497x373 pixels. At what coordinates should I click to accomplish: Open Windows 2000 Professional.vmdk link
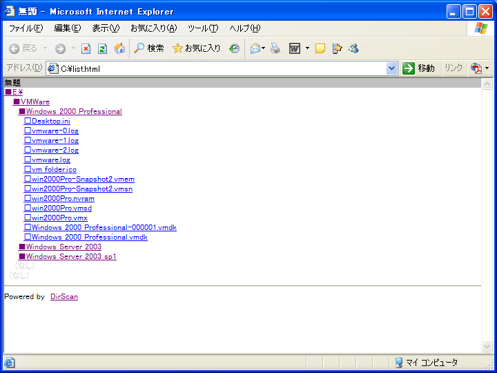coord(86,237)
